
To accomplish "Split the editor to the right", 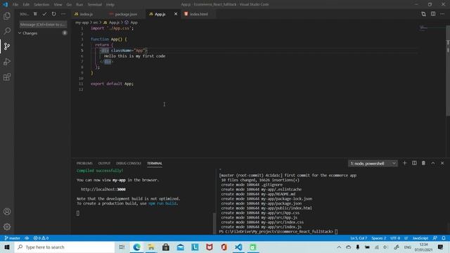I will pos(433,14).
